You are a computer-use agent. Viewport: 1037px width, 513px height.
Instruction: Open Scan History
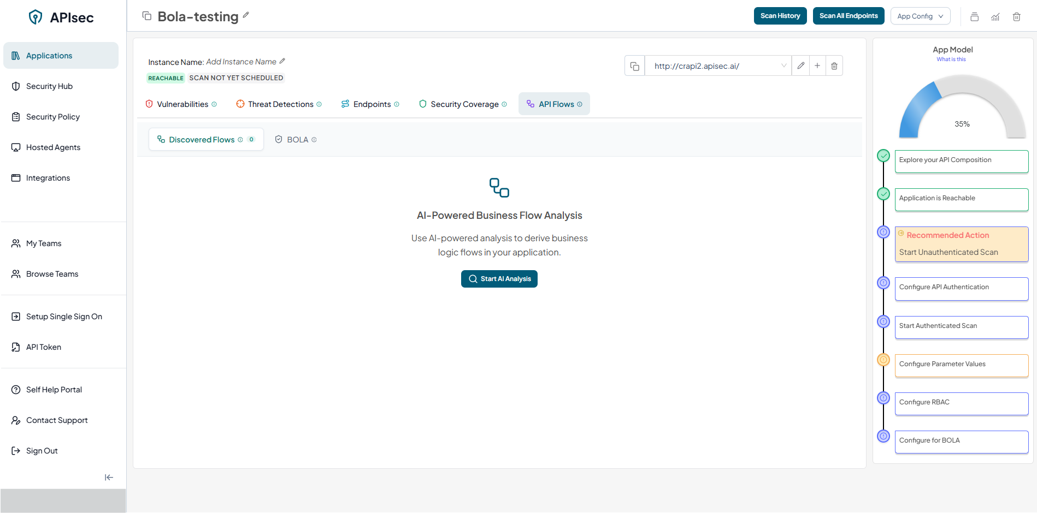coord(780,16)
